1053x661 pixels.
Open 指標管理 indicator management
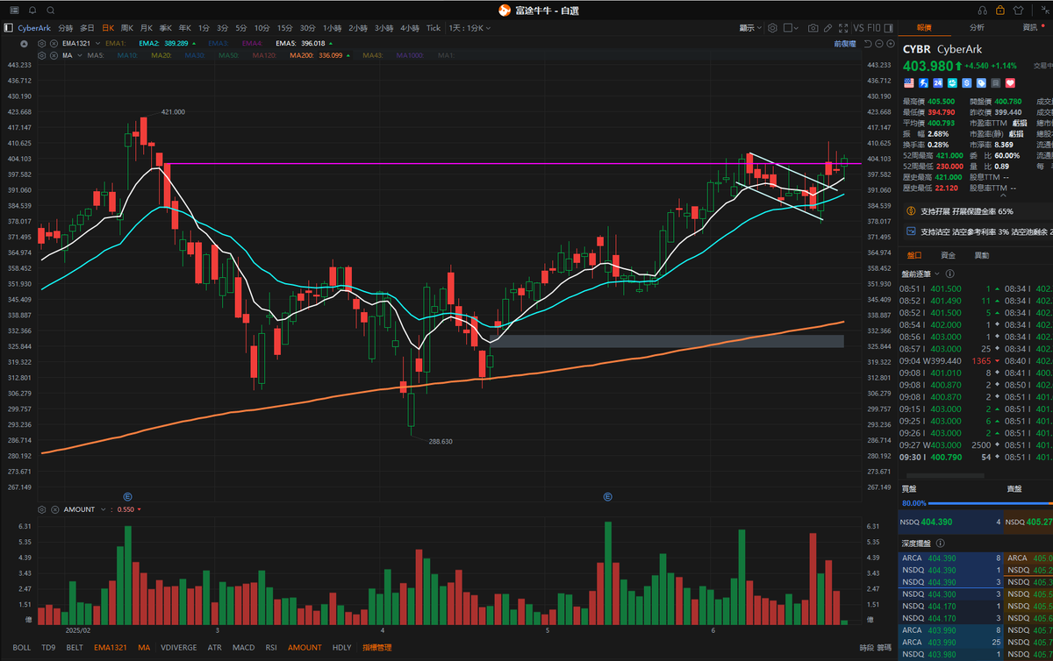(x=377, y=647)
